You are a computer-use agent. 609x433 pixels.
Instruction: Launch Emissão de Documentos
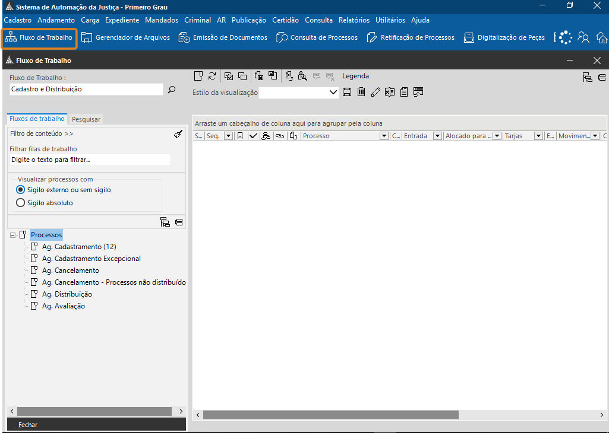click(x=223, y=37)
